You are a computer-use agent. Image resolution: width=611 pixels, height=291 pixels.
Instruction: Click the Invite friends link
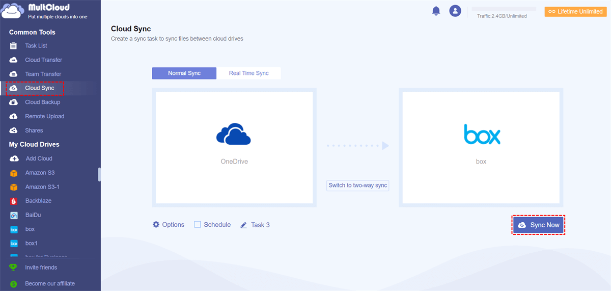coord(41,268)
